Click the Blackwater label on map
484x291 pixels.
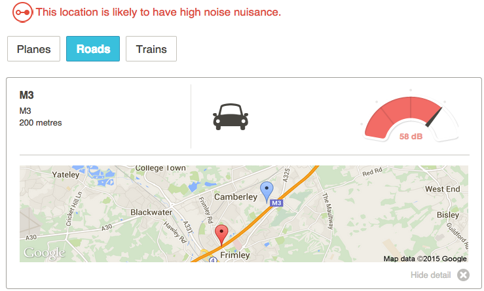[x=151, y=212]
